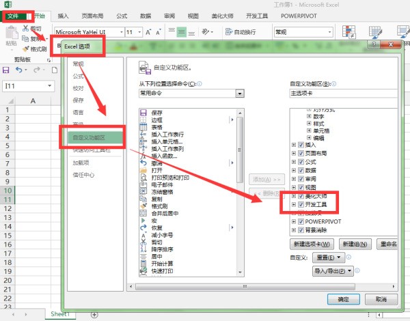Click the help question mark in dialog
Screen dimensions: 410x321
pos(374,44)
